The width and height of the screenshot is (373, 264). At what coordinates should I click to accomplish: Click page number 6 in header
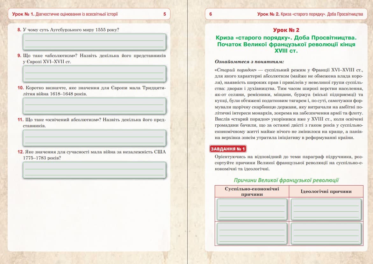tap(211, 14)
